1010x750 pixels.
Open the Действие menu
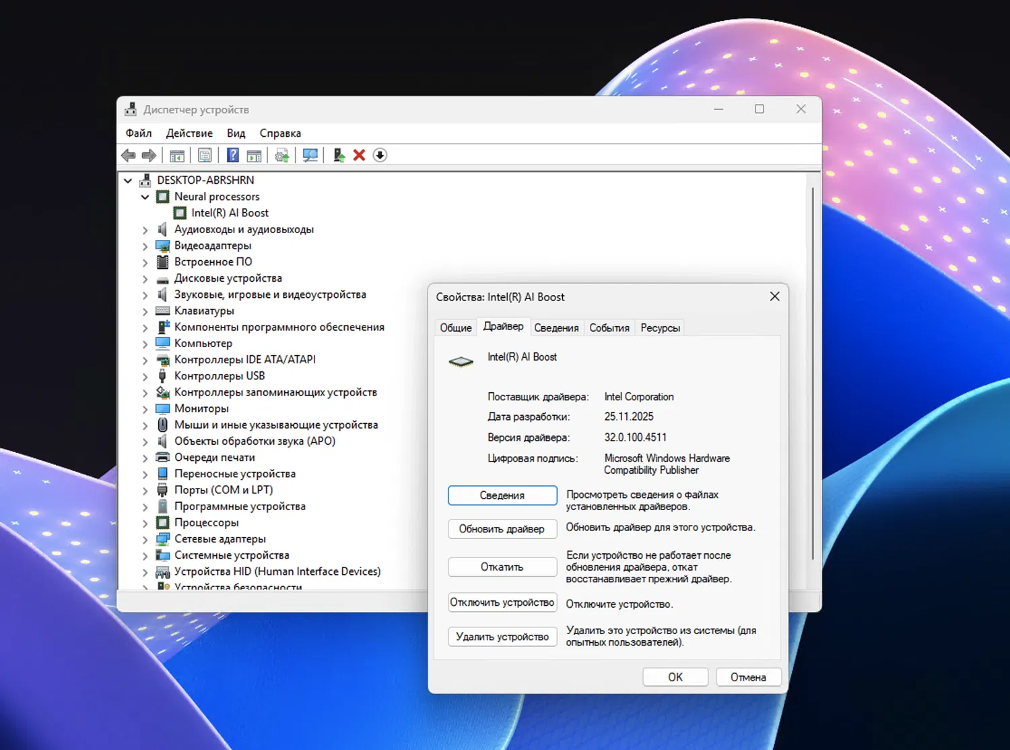pos(189,133)
